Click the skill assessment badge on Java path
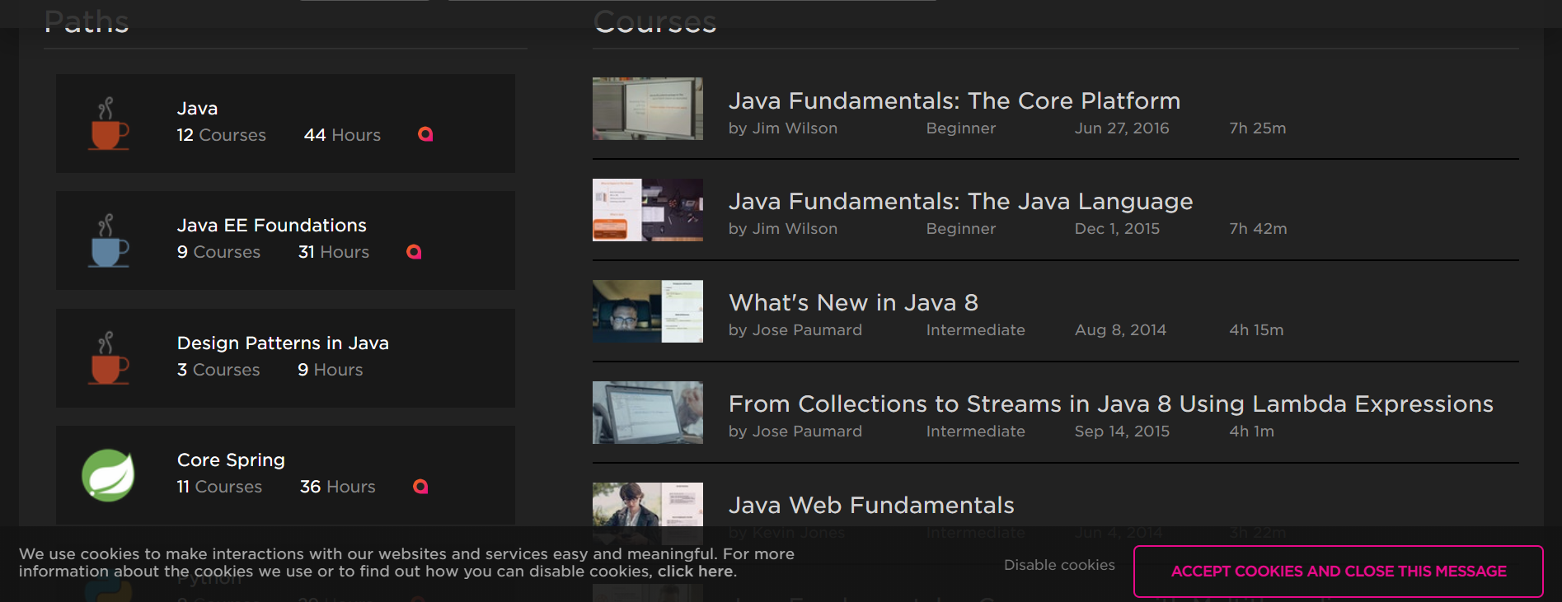This screenshot has width=1562, height=602. (425, 134)
